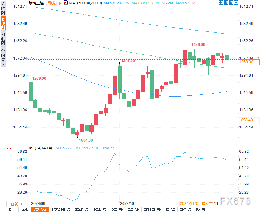Open the 合约资料 side tab

pos(3,57)
